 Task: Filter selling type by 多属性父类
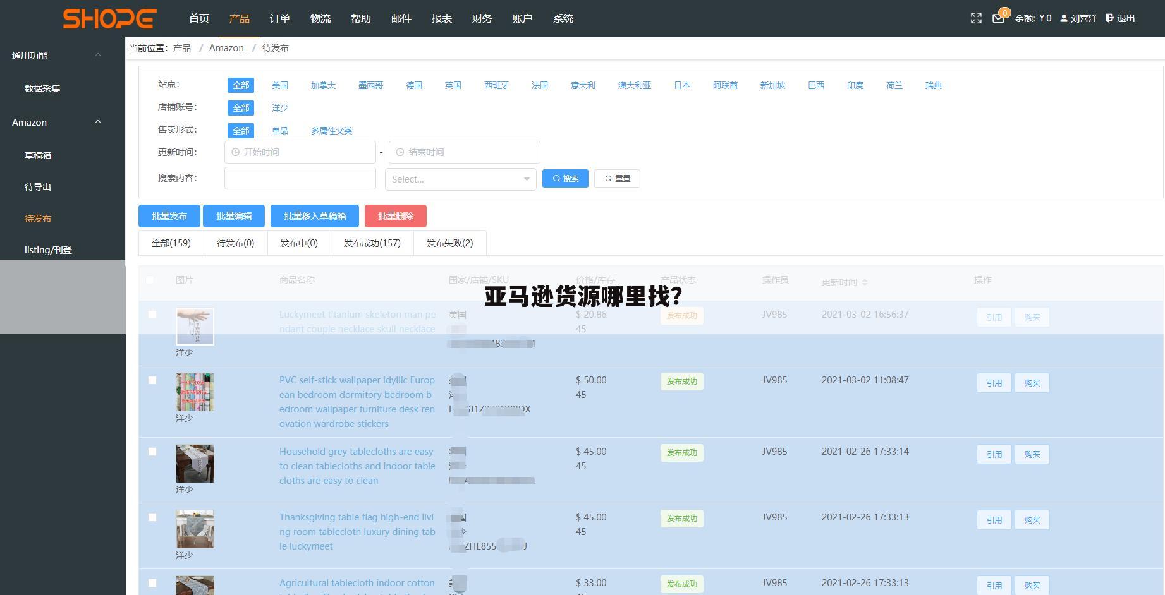[x=331, y=131]
